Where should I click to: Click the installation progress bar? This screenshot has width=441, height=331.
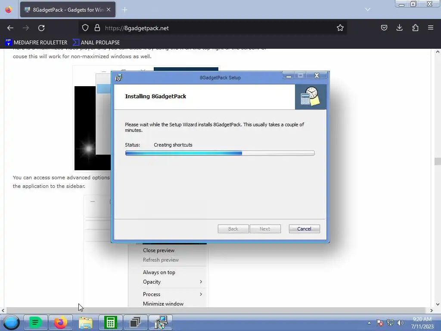220,153
